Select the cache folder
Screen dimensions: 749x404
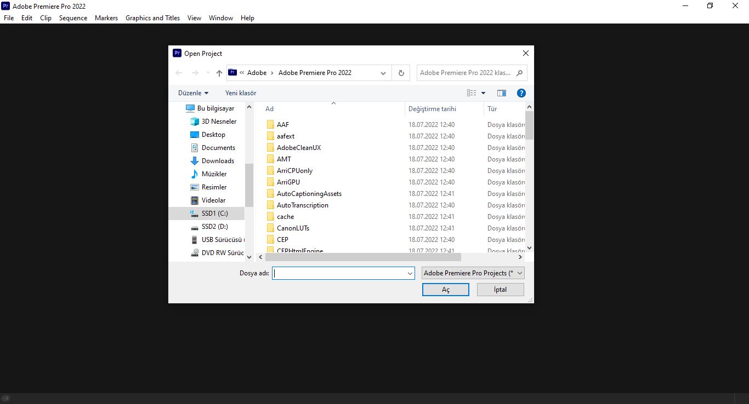click(x=285, y=217)
